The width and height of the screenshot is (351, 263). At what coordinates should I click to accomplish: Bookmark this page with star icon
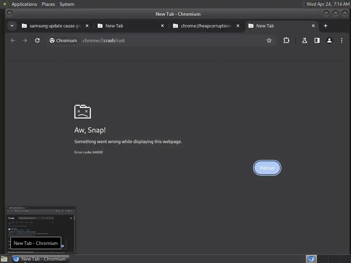click(x=269, y=40)
